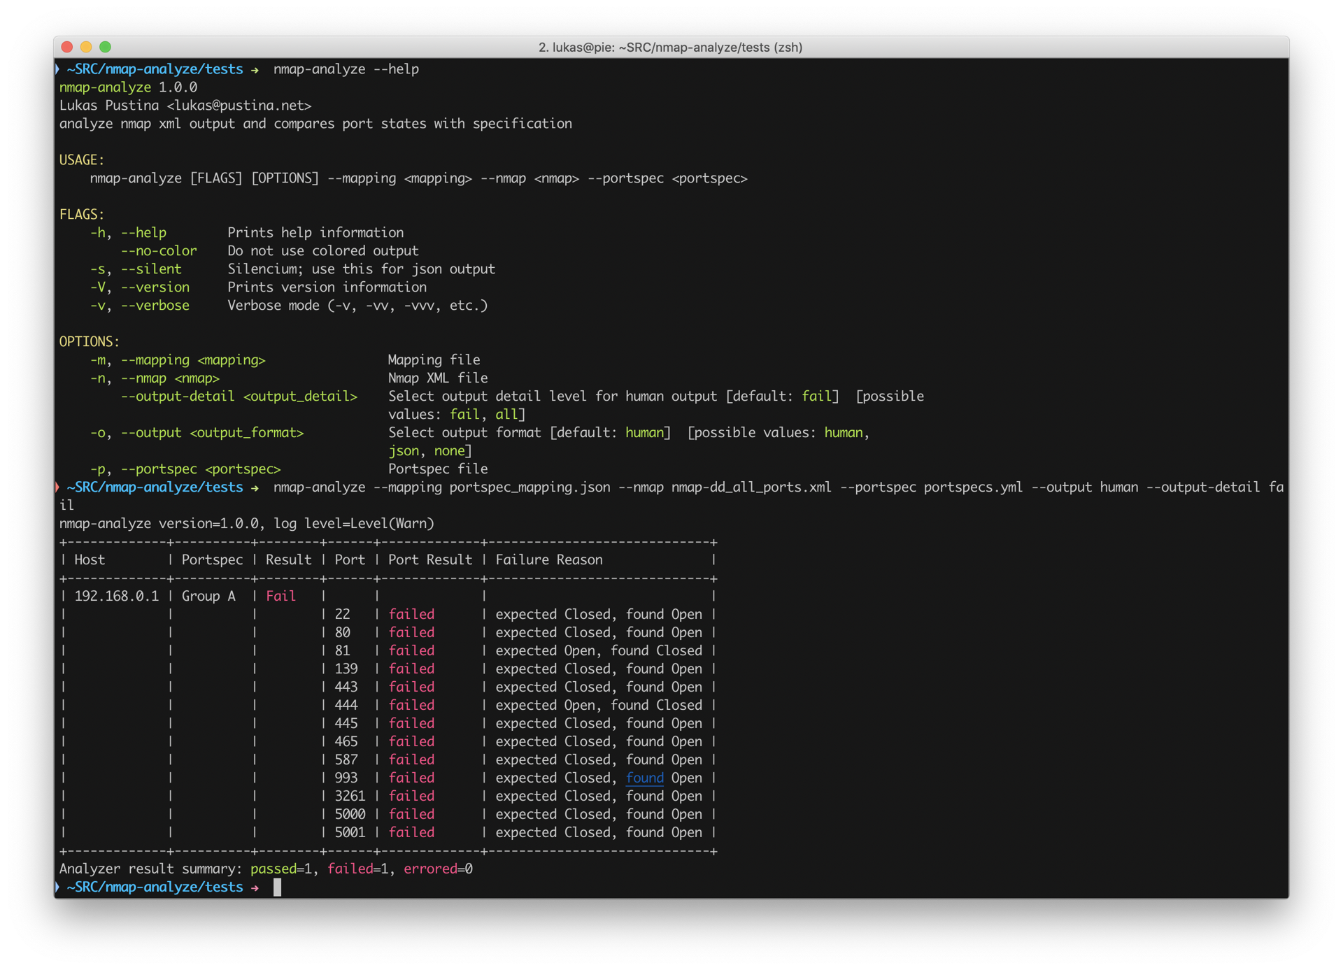1343x970 pixels.
Task: Click 'nmap-analyze 1.0.0' version line
Action: click(128, 87)
